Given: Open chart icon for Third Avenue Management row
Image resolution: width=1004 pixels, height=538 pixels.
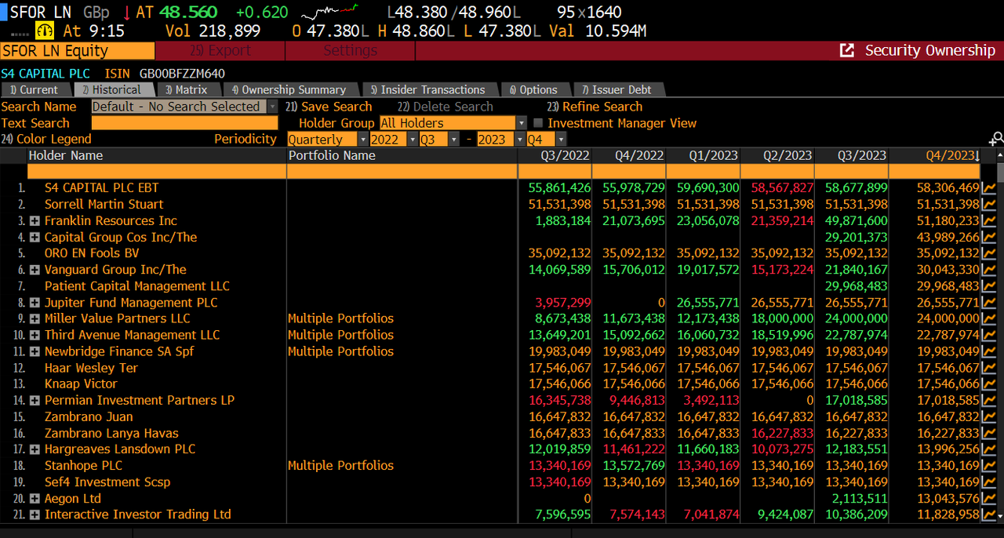Looking at the screenshot, I should pos(988,335).
